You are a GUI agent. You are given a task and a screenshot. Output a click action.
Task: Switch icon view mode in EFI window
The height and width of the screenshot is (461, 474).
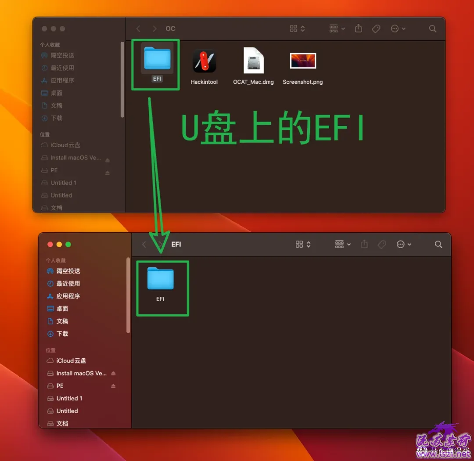click(303, 245)
